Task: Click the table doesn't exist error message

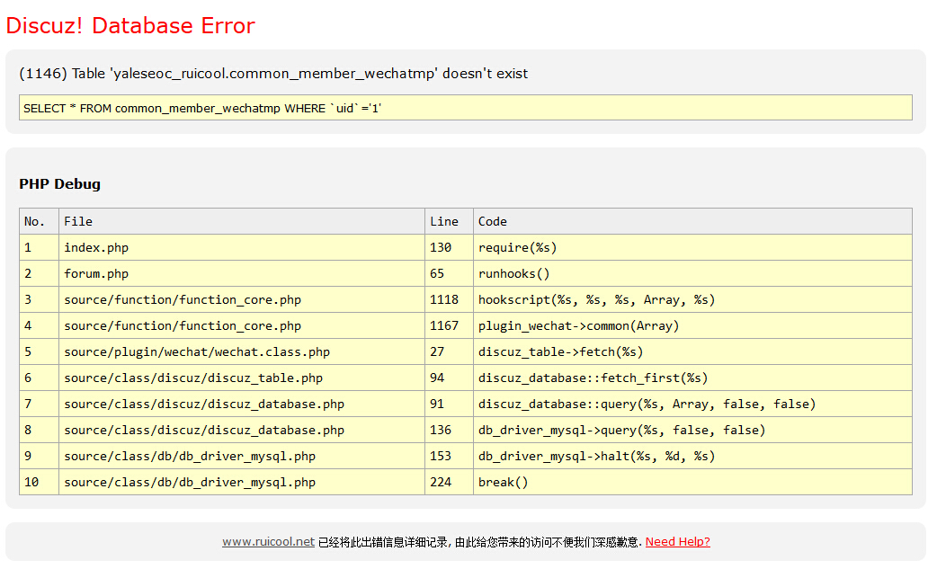Action: [273, 74]
